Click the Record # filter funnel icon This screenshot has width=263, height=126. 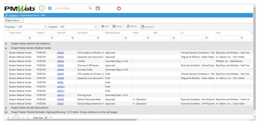point(72,38)
